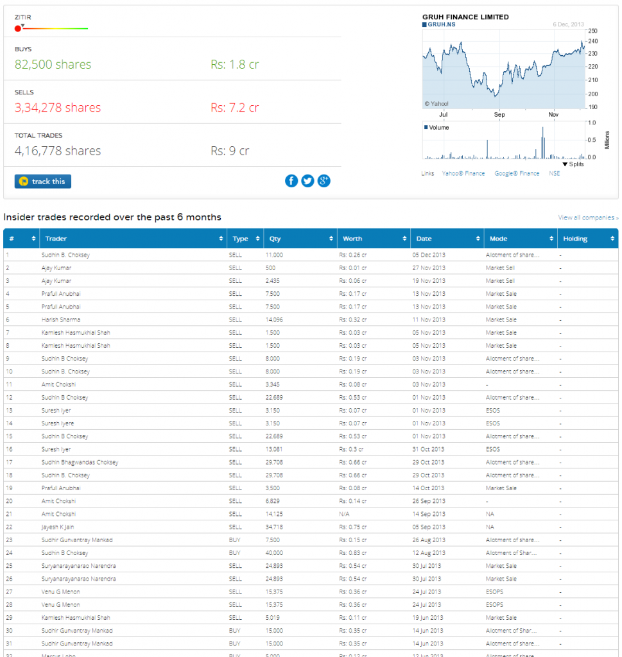Viewport: 622px width, 657px height.
Task: Click 'Rs: 9 cr' total worth
Action: click(x=230, y=151)
